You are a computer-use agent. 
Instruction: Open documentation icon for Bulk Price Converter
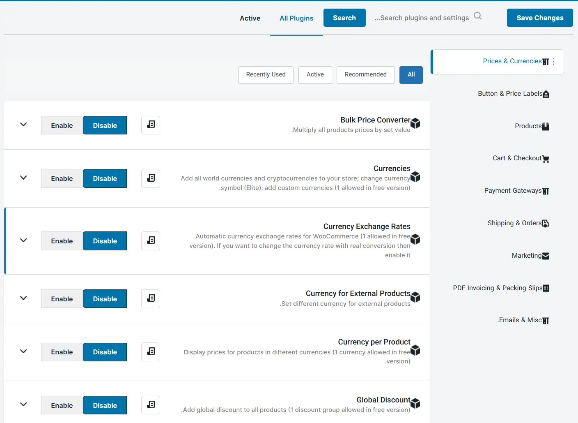pos(151,125)
